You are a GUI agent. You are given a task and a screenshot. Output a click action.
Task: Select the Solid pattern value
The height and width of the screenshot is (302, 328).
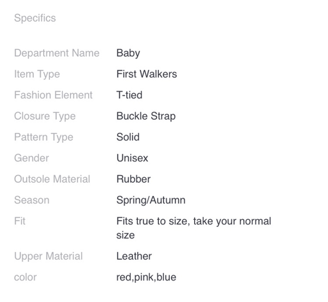click(x=128, y=137)
